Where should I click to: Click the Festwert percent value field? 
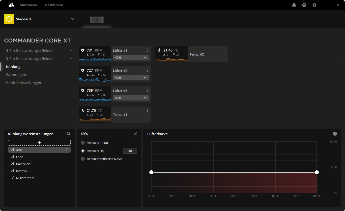pos(130,151)
